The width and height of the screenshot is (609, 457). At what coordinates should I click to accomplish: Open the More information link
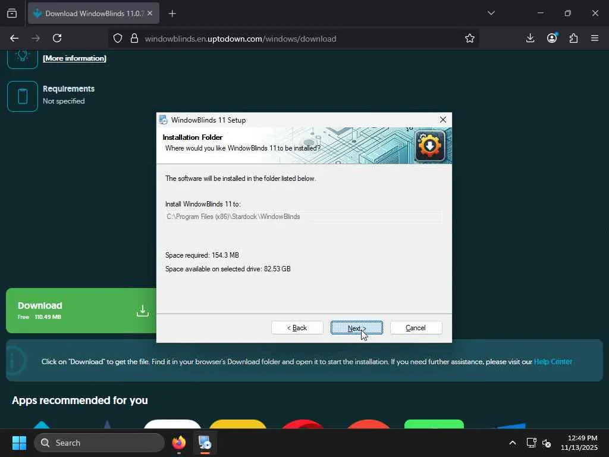click(74, 58)
